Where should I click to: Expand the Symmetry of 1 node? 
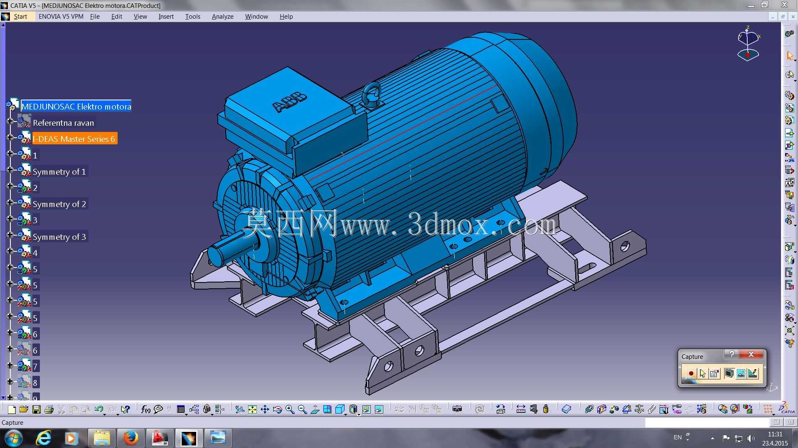click(10, 170)
